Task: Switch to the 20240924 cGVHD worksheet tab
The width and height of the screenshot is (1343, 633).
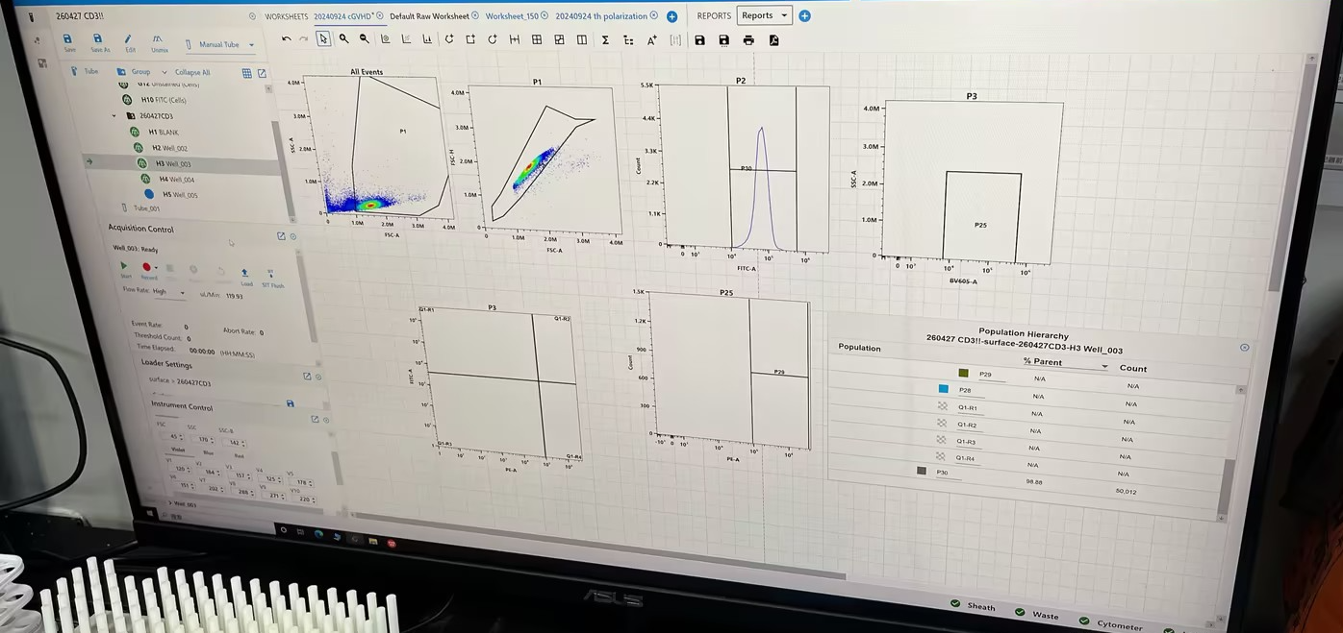Action: (343, 16)
